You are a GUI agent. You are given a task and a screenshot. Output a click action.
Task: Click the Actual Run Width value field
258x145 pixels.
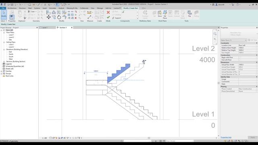click(x=248, y=65)
